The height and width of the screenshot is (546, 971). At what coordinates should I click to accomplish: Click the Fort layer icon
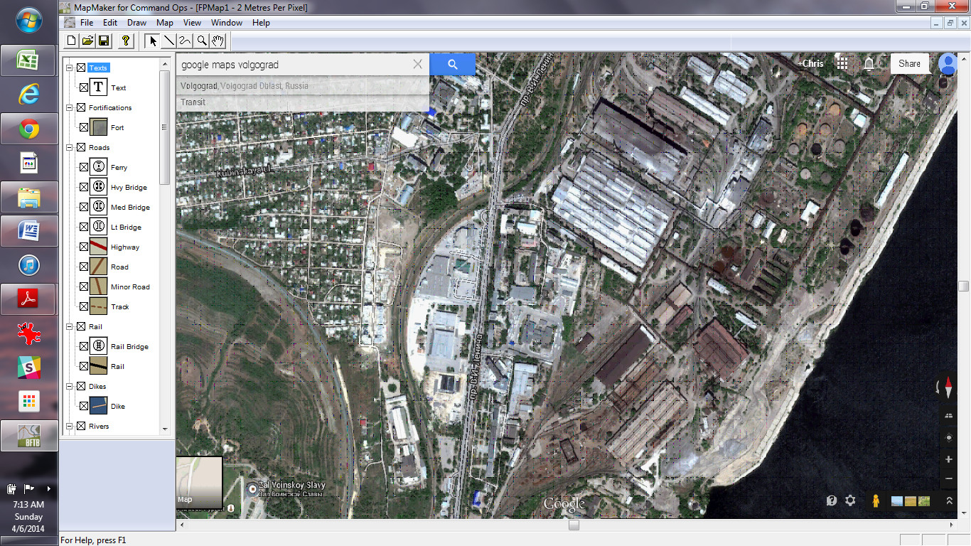click(x=98, y=127)
